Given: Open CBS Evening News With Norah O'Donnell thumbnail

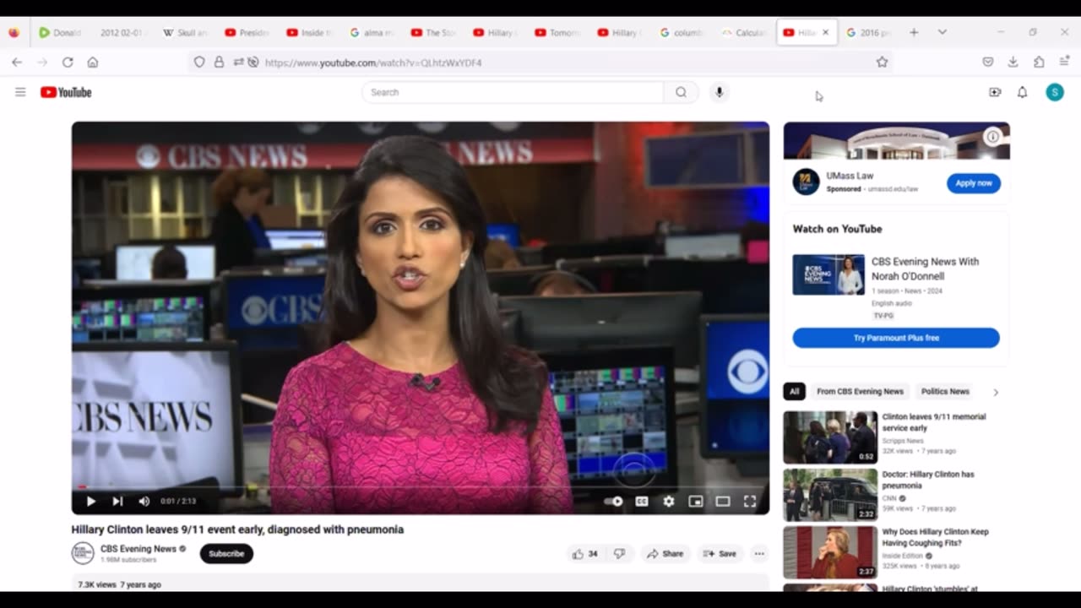Looking at the screenshot, I should point(828,274).
